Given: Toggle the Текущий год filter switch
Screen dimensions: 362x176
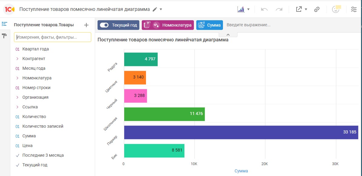Looking at the screenshot, I should (x=104, y=25).
